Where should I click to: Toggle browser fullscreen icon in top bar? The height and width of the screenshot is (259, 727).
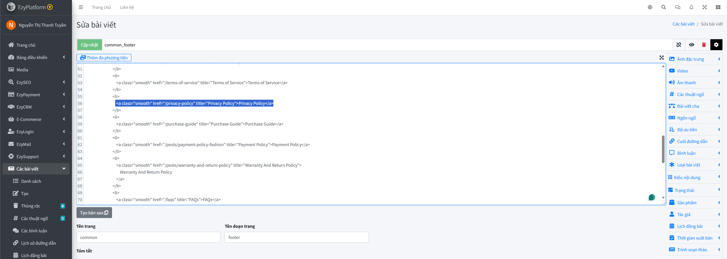tap(705, 7)
